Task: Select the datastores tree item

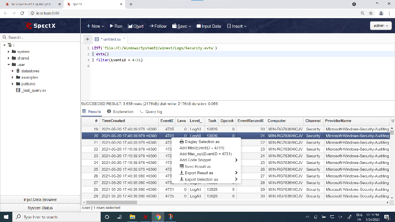Action: click(30, 71)
